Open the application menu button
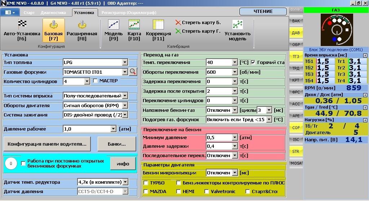This screenshot has height=201, width=369. pyautogui.click(x=10, y=13)
